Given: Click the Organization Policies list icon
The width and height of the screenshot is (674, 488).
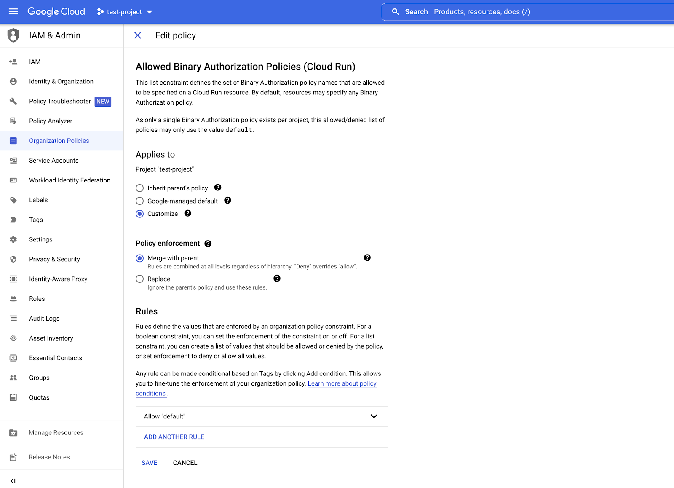Looking at the screenshot, I should (13, 141).
